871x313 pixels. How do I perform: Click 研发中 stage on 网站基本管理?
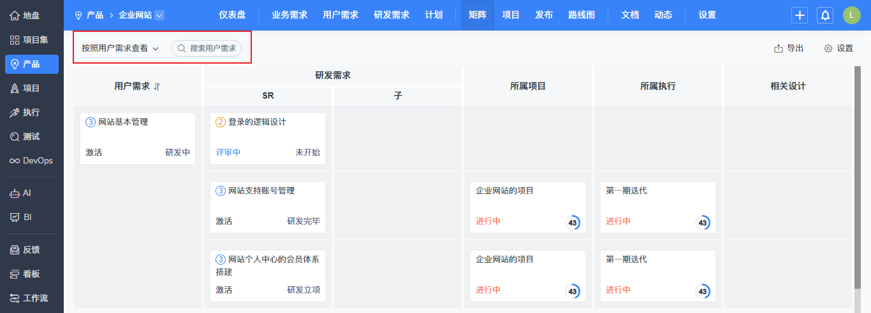[x=178, y=153]
